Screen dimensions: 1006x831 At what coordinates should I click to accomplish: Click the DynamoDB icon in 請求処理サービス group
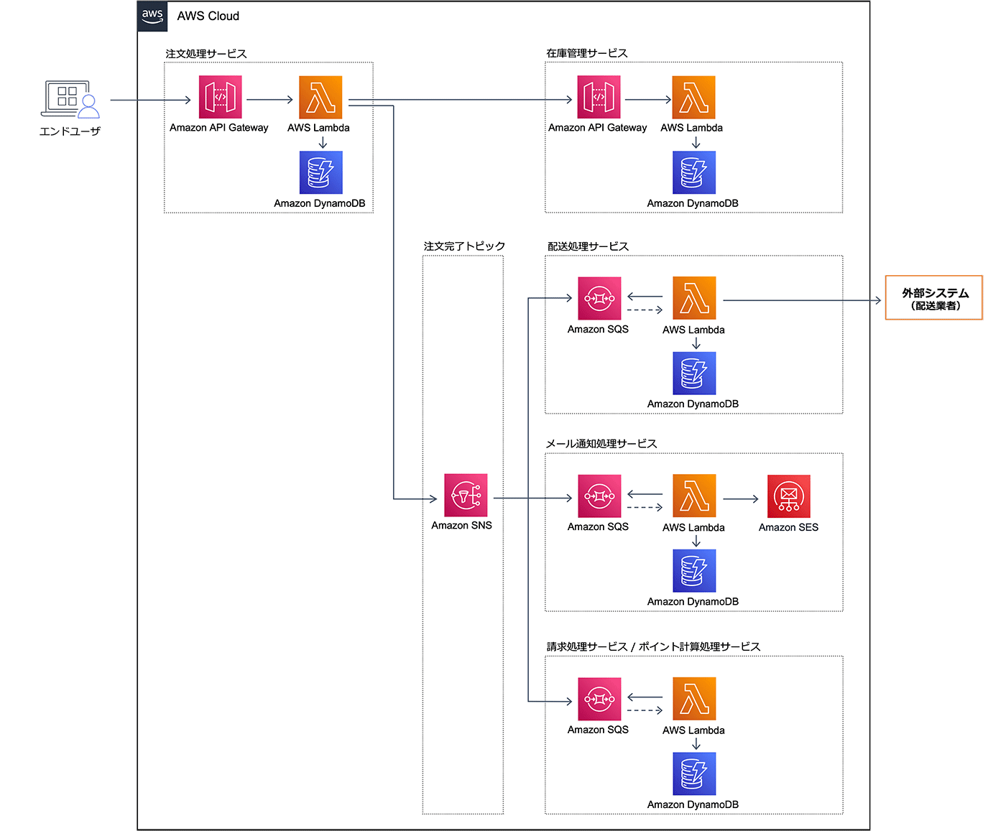[694, 774]
